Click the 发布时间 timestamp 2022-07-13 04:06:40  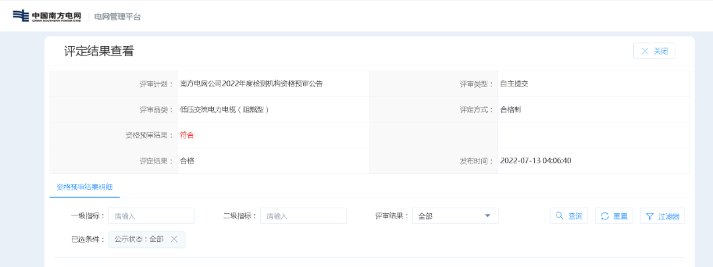[x=535, y=161]
